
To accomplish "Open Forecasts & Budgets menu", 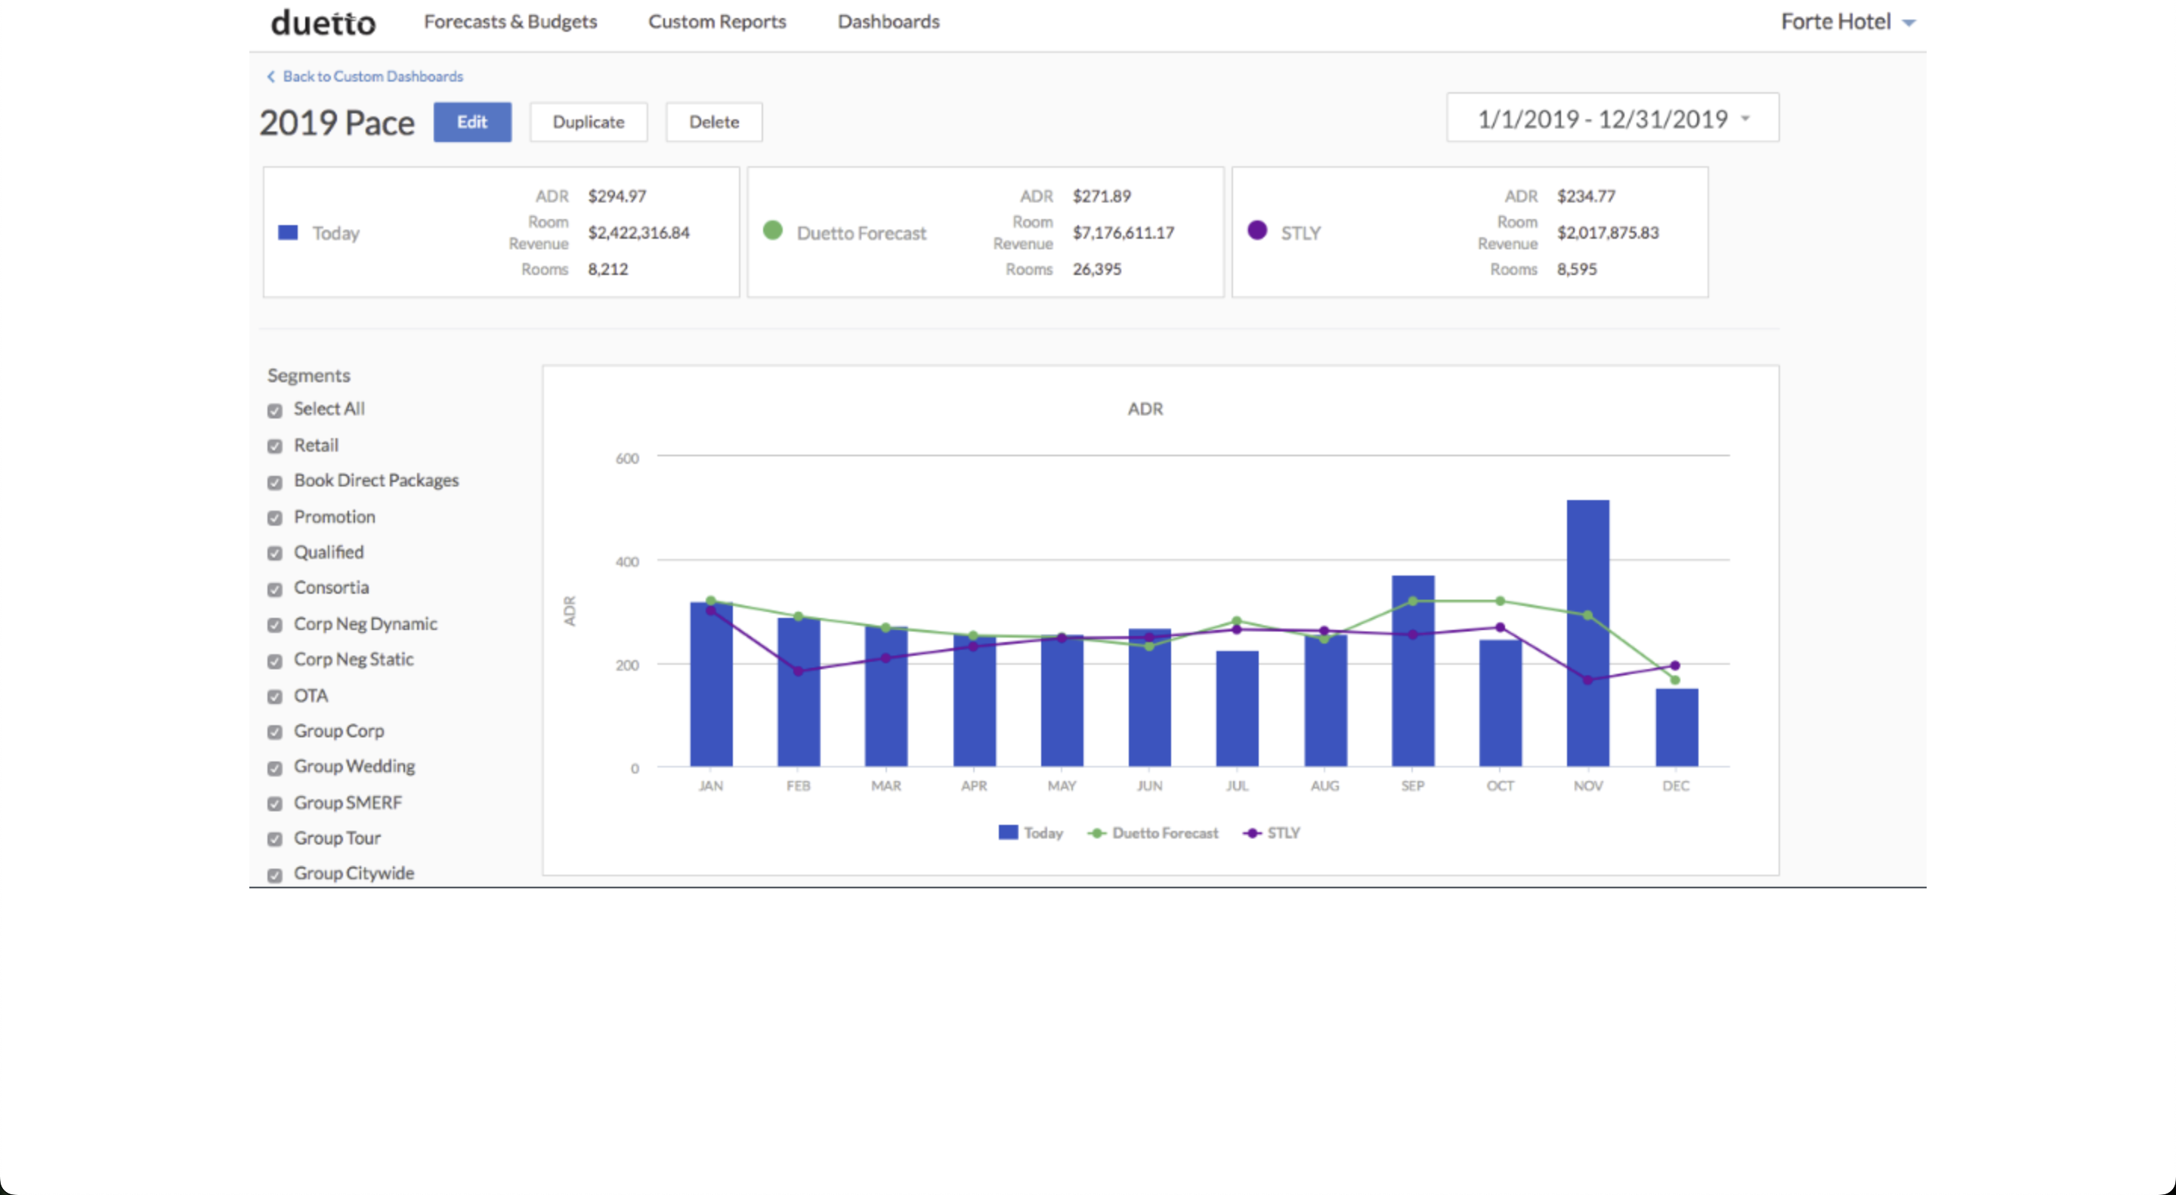I will pos(510,21).
